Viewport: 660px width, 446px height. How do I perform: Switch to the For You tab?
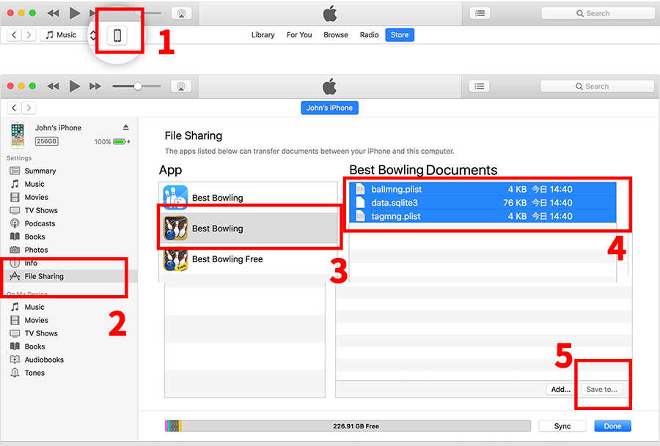tap(299, 35)
